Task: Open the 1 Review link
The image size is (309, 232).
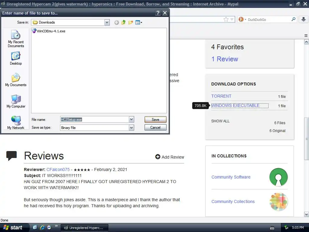Action: (x=225, y=59)
